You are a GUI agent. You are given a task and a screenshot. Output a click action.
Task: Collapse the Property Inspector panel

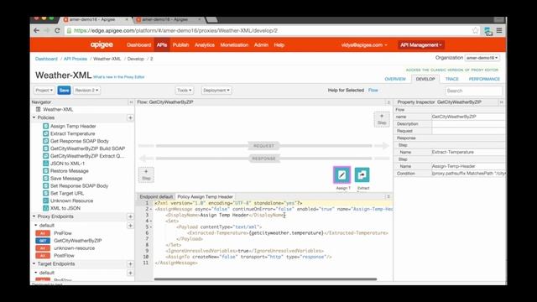click(502, 102)
